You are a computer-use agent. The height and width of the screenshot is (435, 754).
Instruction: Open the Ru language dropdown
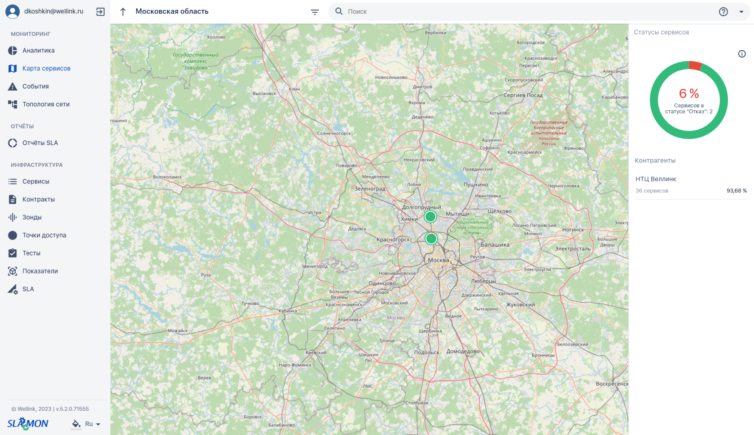tap(92, 424)
